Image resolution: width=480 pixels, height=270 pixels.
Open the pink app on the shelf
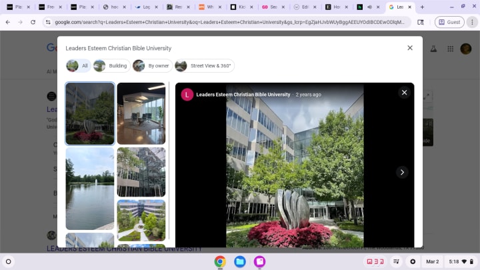coord(259,262)
